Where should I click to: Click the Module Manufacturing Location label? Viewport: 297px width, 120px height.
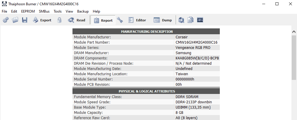[x=100, y=74]
